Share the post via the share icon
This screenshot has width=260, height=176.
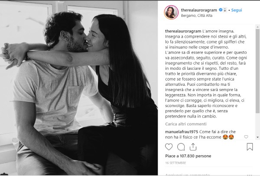(x=193, y=147)
